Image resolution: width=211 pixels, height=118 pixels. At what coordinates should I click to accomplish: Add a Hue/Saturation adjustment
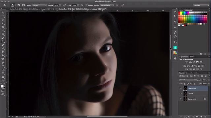185,66
